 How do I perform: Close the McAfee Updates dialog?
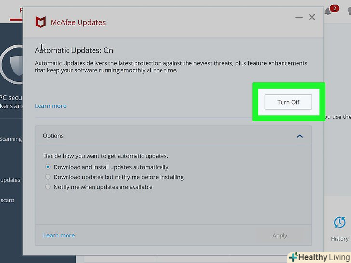(x=312, y=17)
